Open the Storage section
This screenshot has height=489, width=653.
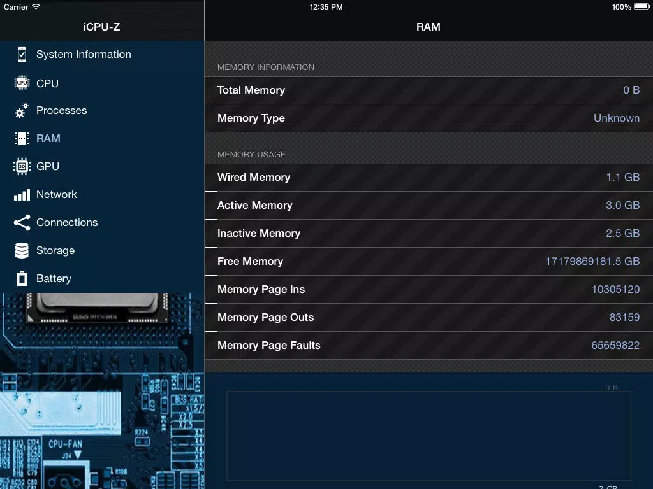point(55,250)
